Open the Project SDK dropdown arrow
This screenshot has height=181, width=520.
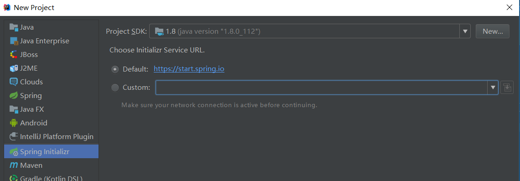tap(465, 31)
